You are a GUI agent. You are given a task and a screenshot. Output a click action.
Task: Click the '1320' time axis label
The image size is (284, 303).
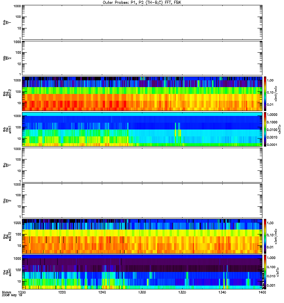[182, 292]
